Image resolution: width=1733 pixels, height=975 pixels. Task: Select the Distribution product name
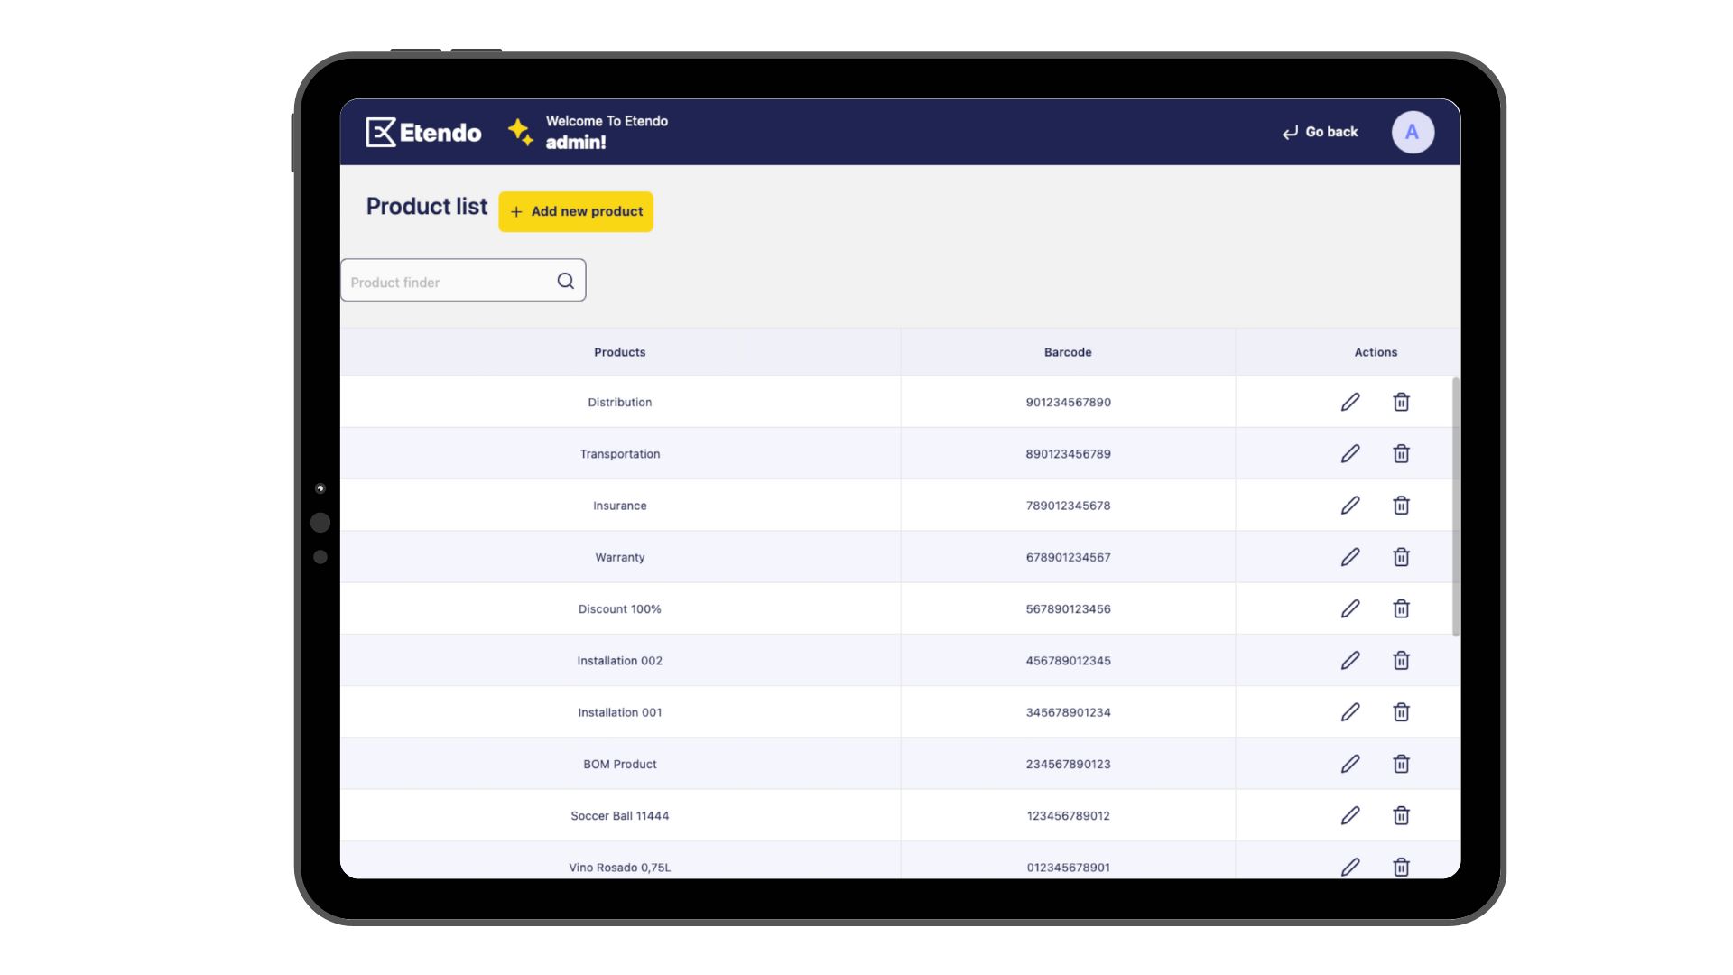(x=620, y=402)
